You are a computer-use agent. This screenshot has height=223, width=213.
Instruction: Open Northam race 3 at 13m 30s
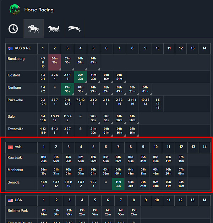(67, 89)
